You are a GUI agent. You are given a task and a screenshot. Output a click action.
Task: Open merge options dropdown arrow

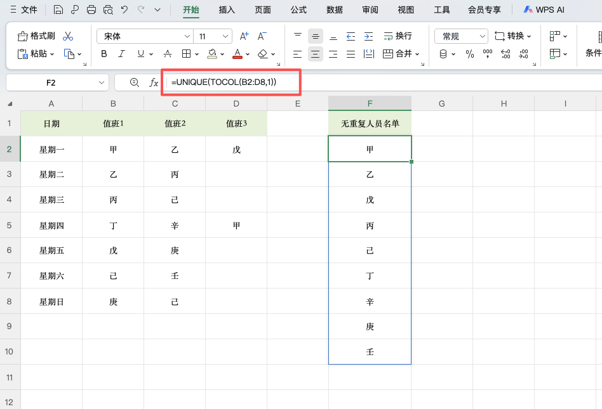click(417, 54)
